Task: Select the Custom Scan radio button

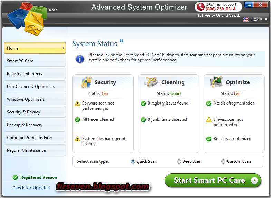Action: [x=223, y=161]
